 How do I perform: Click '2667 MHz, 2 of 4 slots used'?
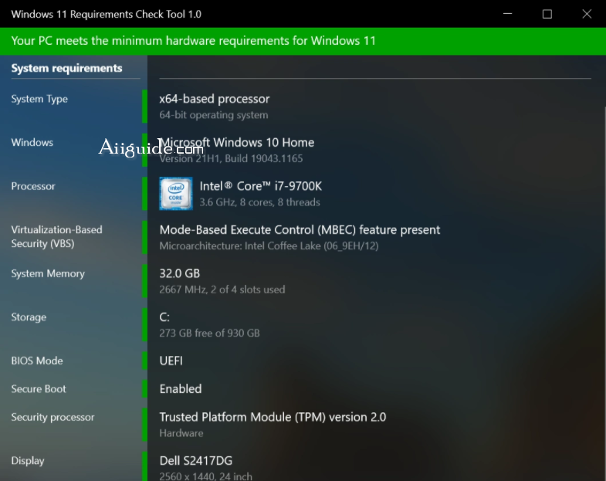coord(222,290)
